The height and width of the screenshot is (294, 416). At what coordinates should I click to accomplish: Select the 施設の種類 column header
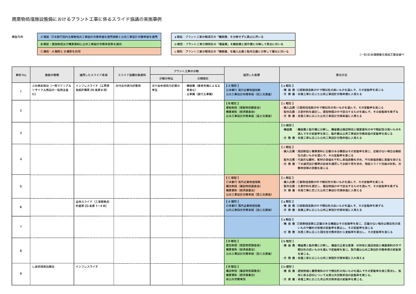52,75
